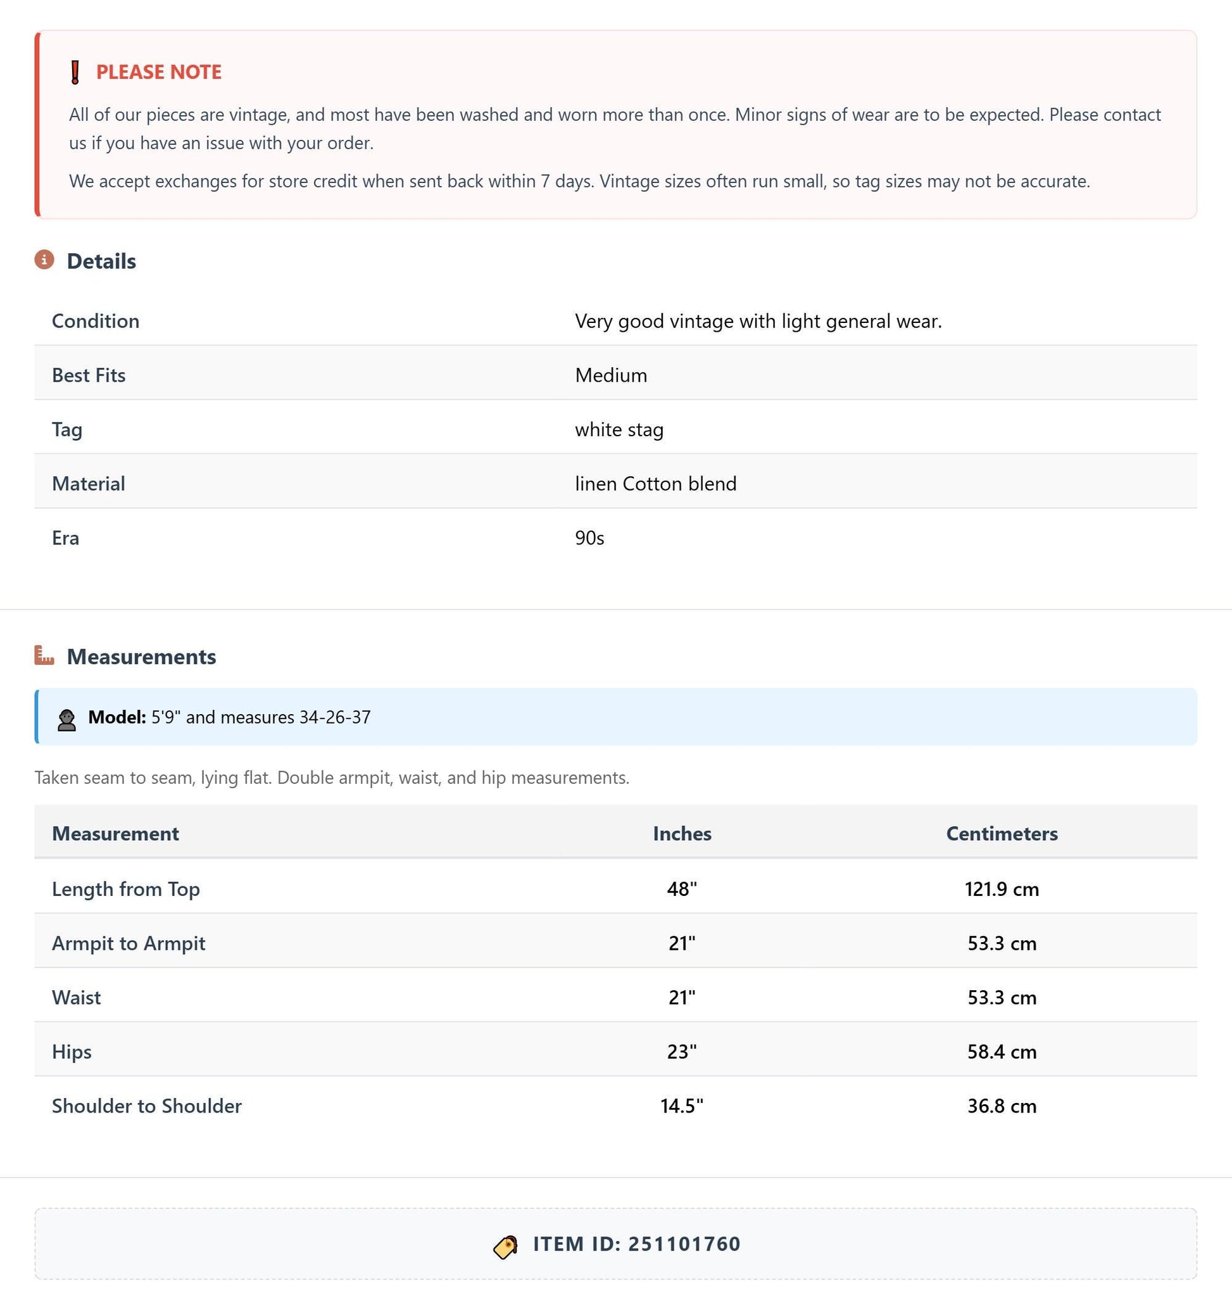Screen dimensions: 1232x1310
Task: Click the model person emoji icon
Action: (66, 719)
